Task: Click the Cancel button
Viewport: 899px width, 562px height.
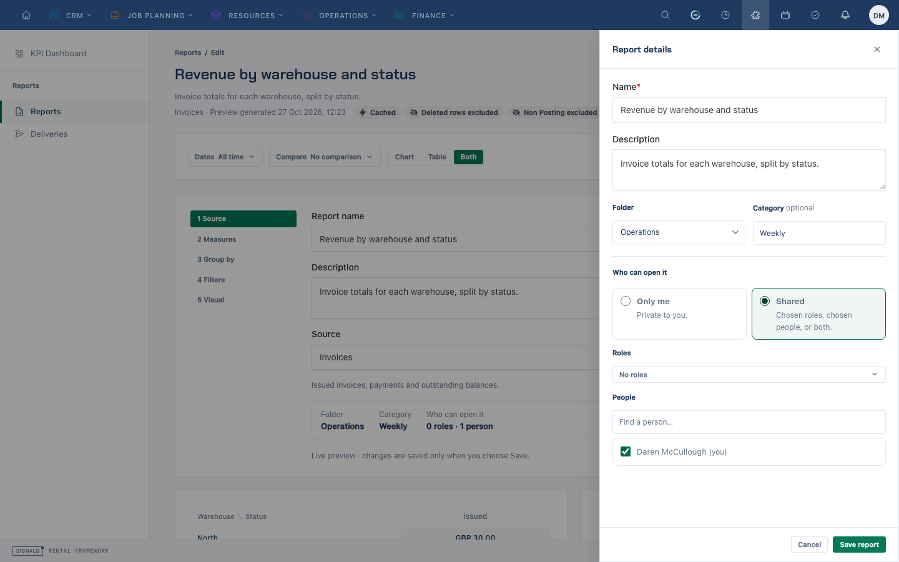Action: (809, 545)
